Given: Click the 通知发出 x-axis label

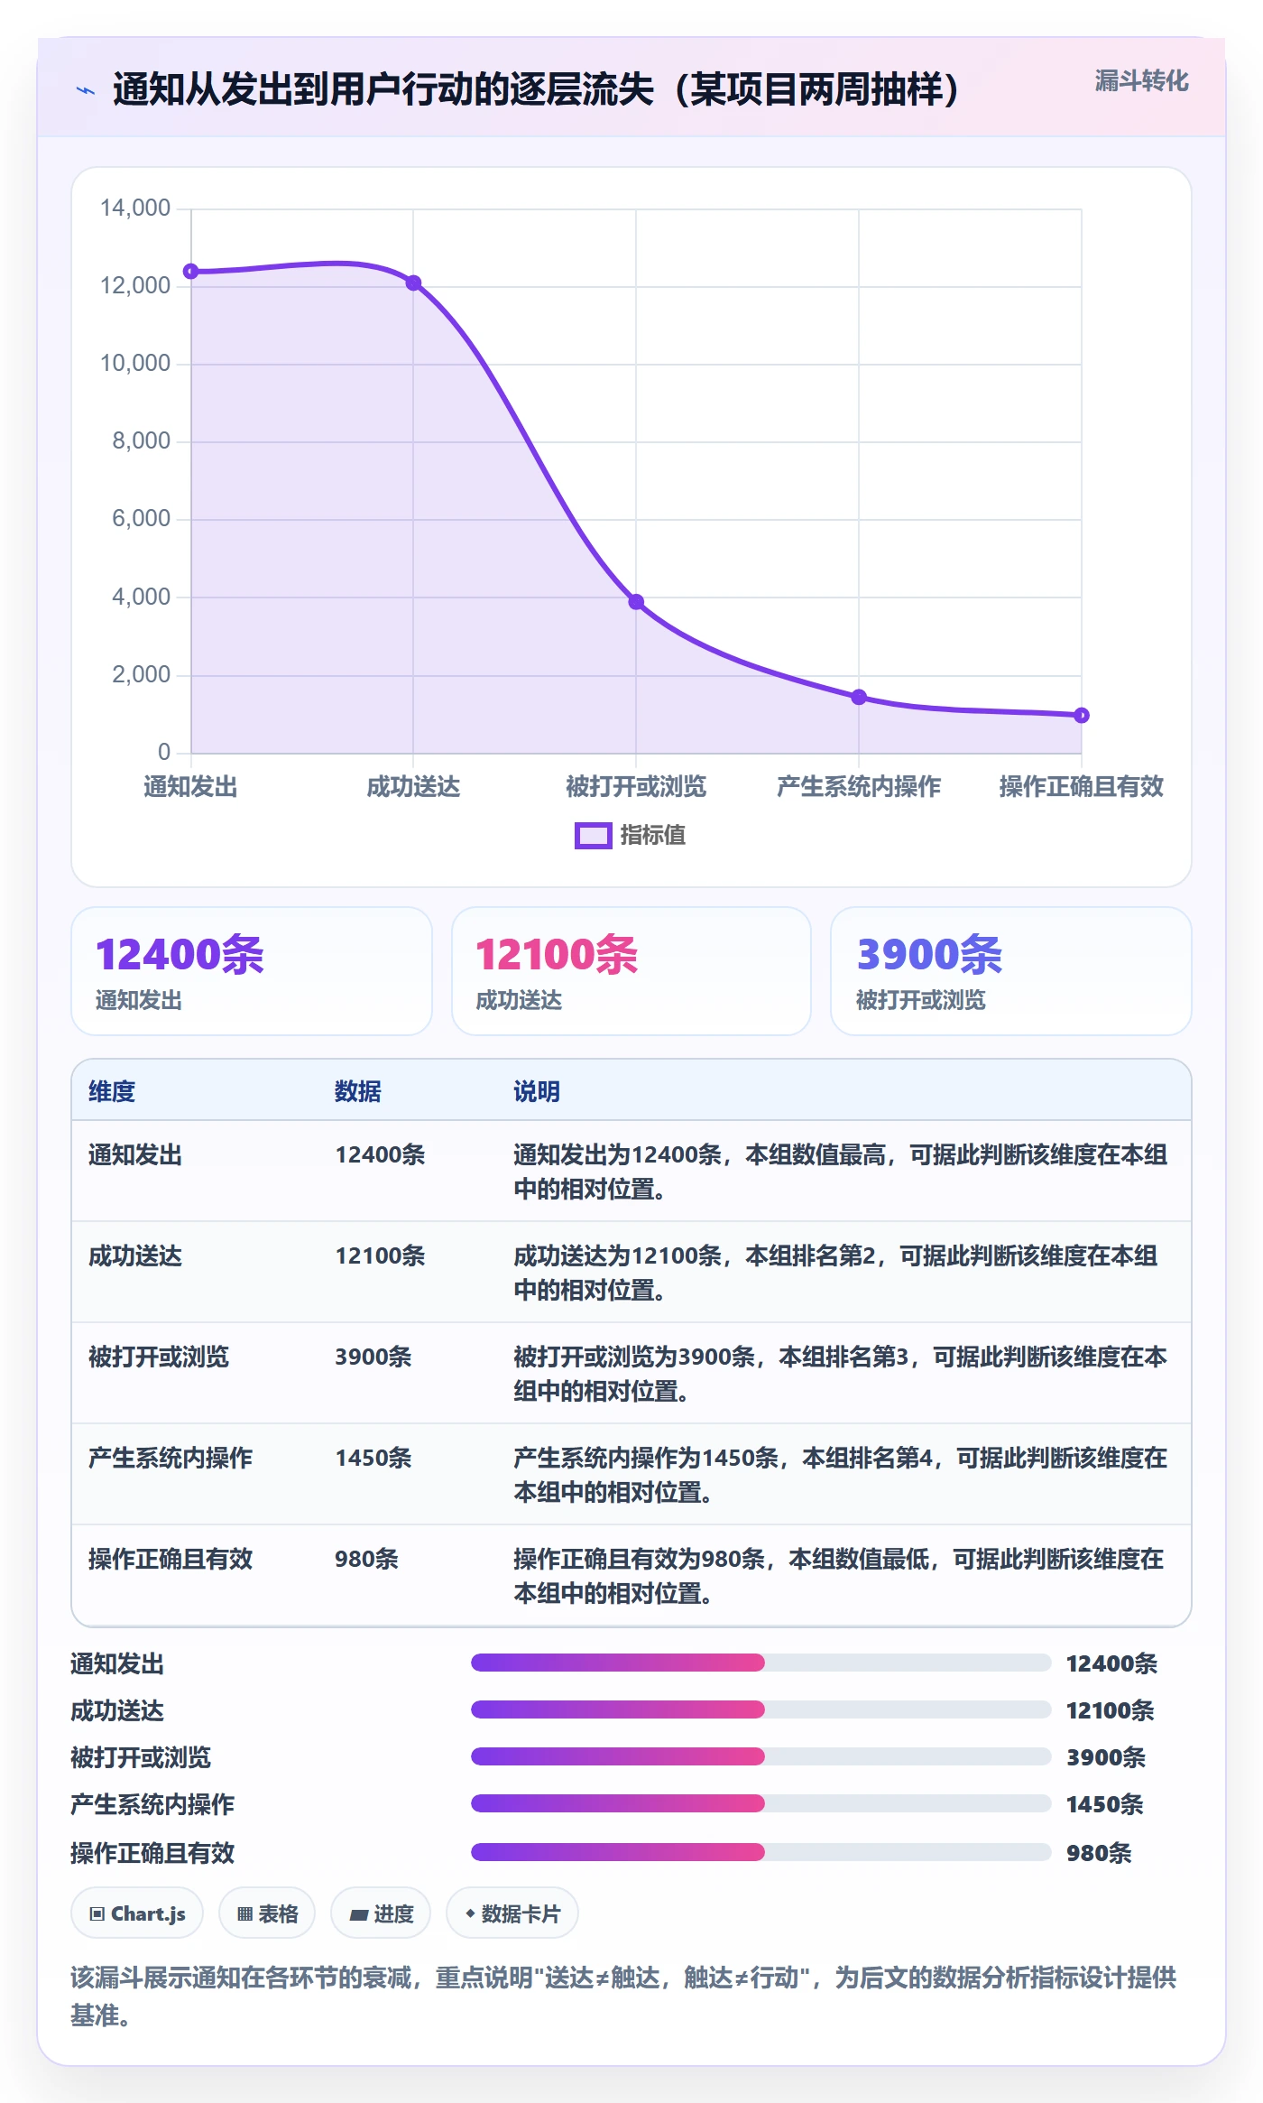Looking at the screenshot, I should coord(191,787).
